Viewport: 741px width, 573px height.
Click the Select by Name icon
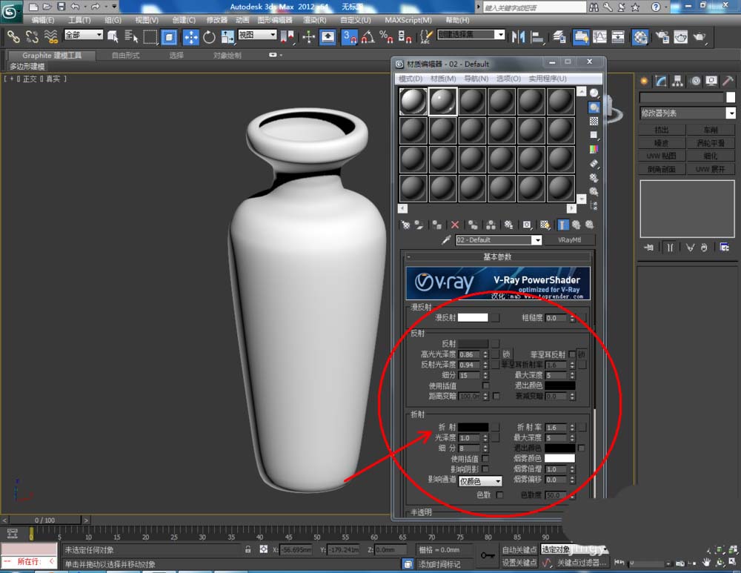[131, 36]
